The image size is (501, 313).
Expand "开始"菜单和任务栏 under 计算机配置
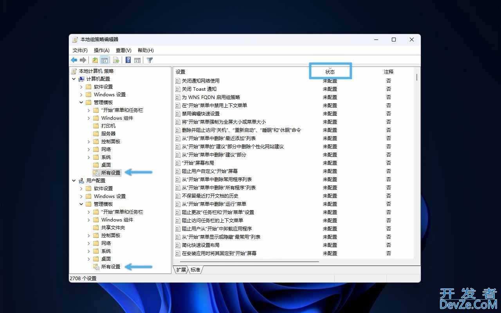(x=89, y=110)
